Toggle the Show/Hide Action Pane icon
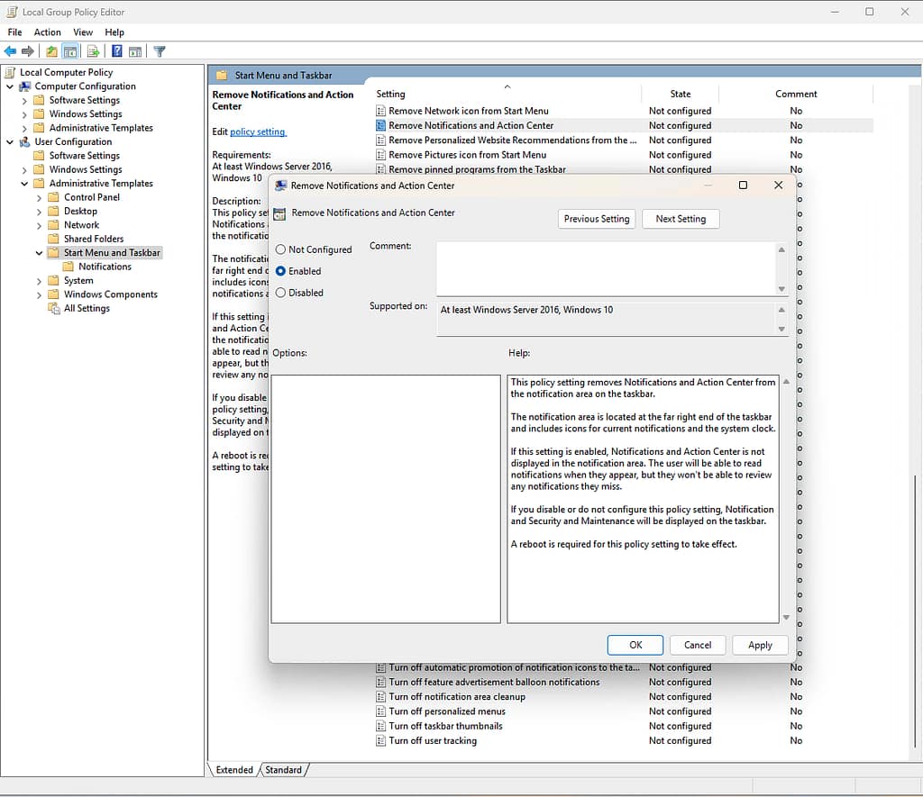The width and height of the screenshot is (923, 797). [135, 50]
